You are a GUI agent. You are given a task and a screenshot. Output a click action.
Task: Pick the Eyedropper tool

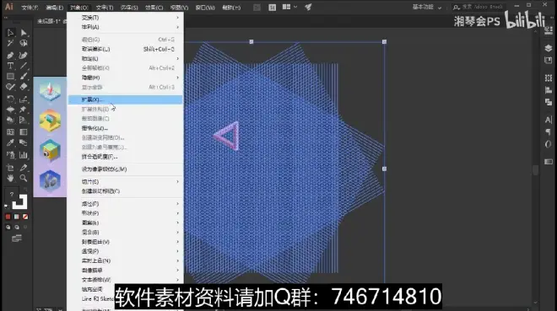click(10, 143)
